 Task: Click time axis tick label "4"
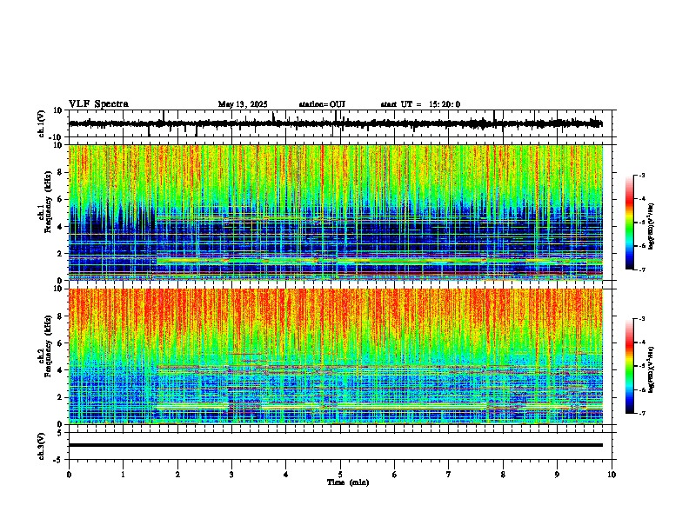tap(286, 475)
